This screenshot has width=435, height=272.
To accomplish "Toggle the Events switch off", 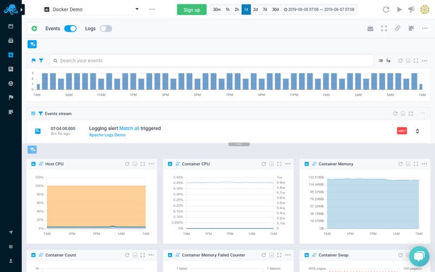I will pyautogui.click(x=70, y=29).
